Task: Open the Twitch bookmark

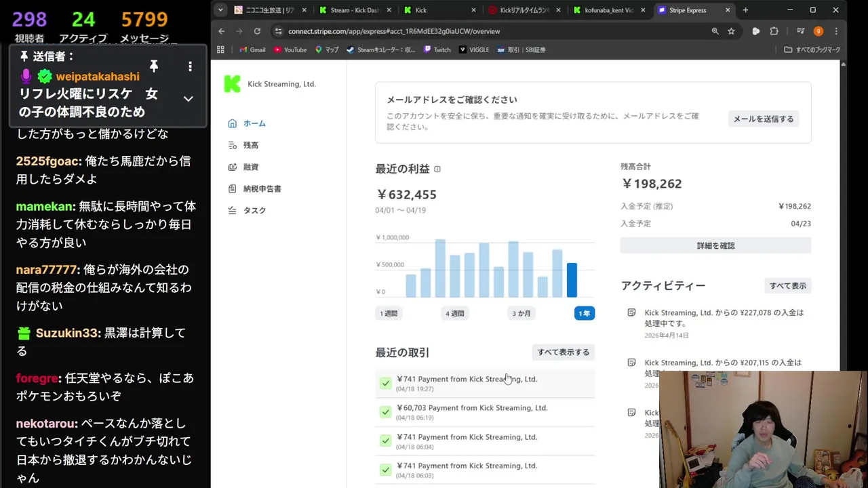Action: coord(437,49)
